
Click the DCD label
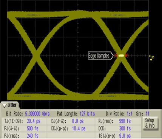(102, 128)
